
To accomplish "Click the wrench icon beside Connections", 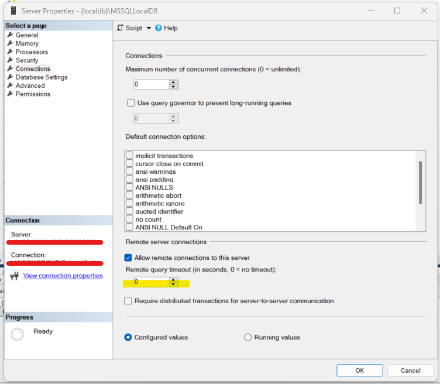I will click(x=10, y=68).
